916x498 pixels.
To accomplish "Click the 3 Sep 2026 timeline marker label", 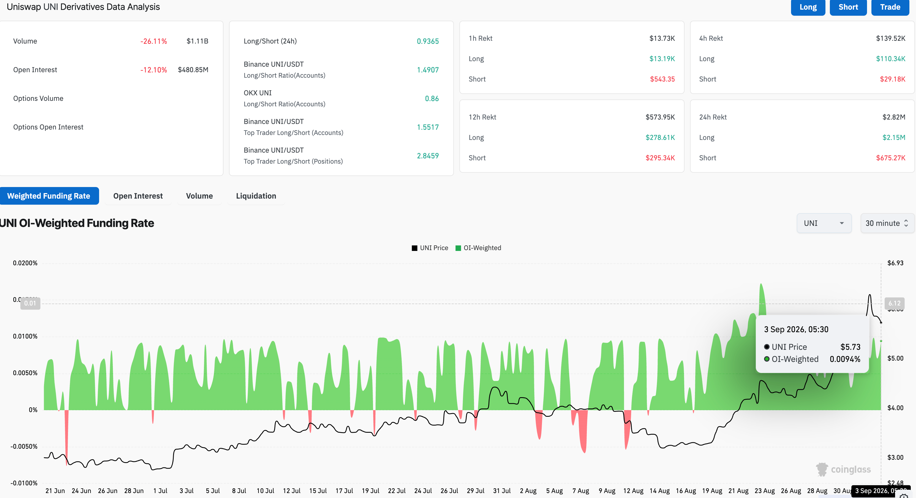I will click(877, 491).
